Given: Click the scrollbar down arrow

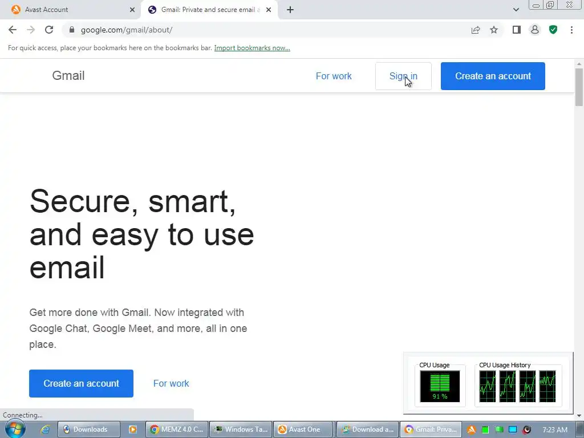Looking at the screenshot, I should [x=579, y=416].
